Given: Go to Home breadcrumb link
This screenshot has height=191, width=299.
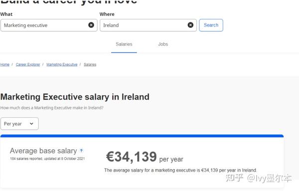Looking at the screenshot, I should (x=5, y=65).
